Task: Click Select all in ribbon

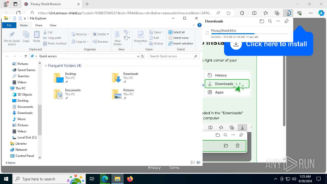Action: (177, 32)
